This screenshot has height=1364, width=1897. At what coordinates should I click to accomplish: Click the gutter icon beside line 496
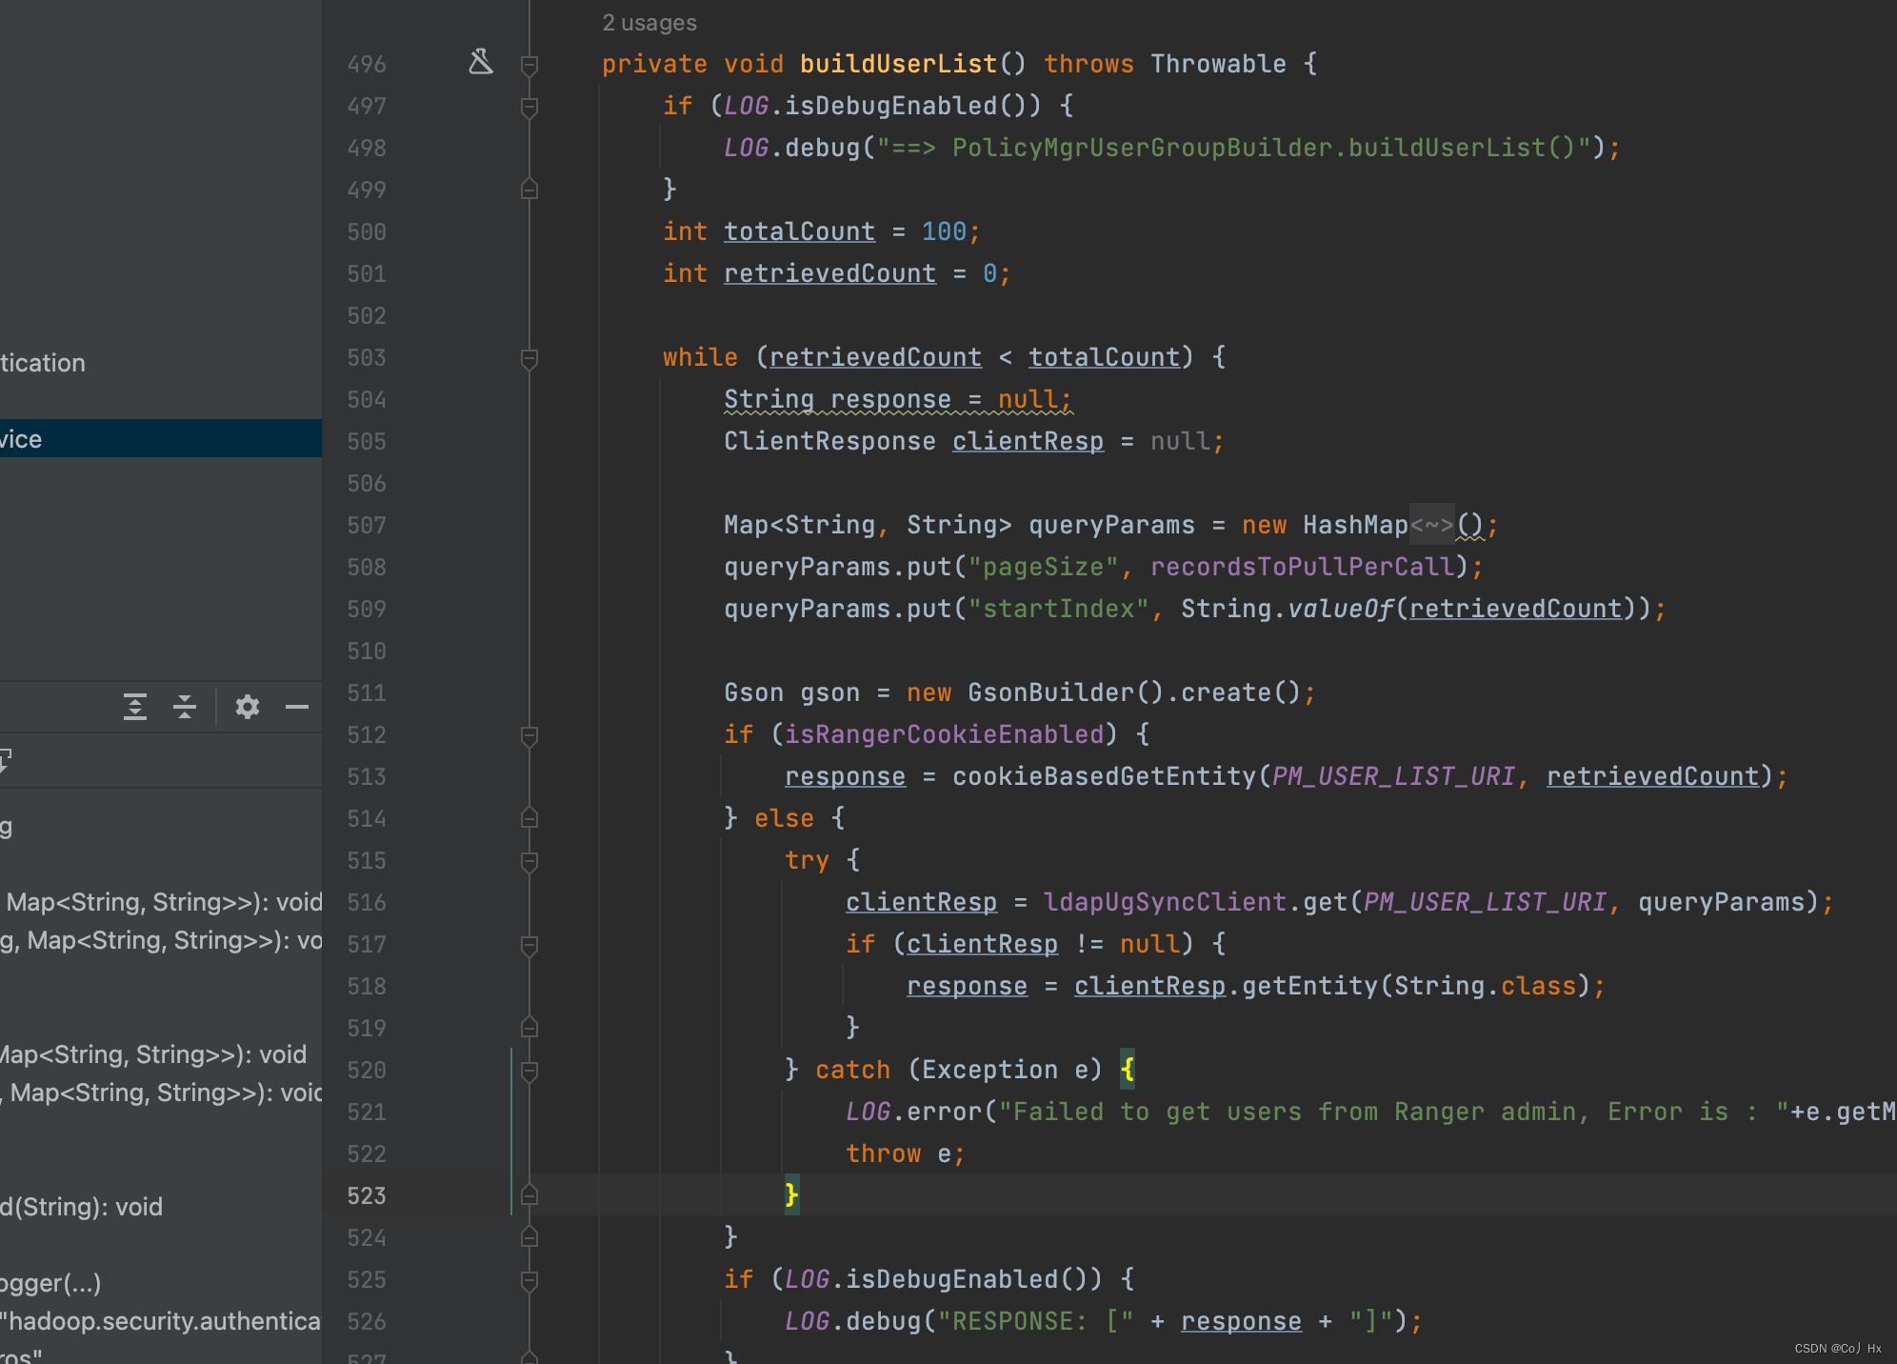(x=481, y=62)
